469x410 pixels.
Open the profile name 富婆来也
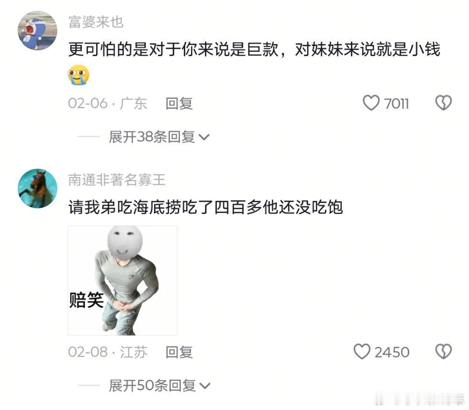tap(96, 22)
